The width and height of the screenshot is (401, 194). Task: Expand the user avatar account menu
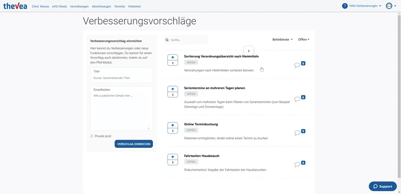[x=391, y=6]
